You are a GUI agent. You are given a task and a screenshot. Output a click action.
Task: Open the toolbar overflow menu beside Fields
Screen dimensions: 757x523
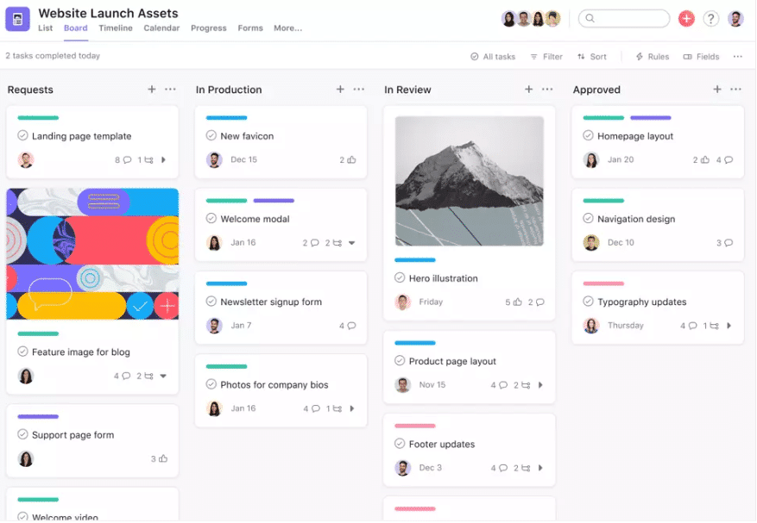(738, 57)
